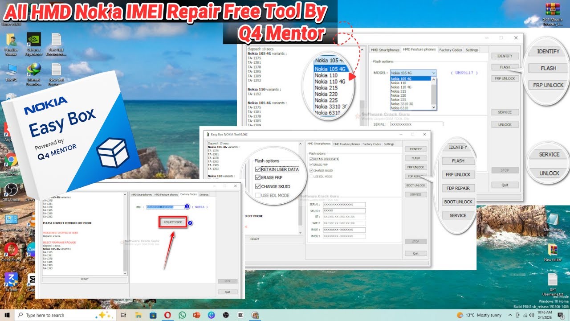
Task: Tick USE EDL MODE in Easy Box 0.062 window
Action: tap(320, 176)
